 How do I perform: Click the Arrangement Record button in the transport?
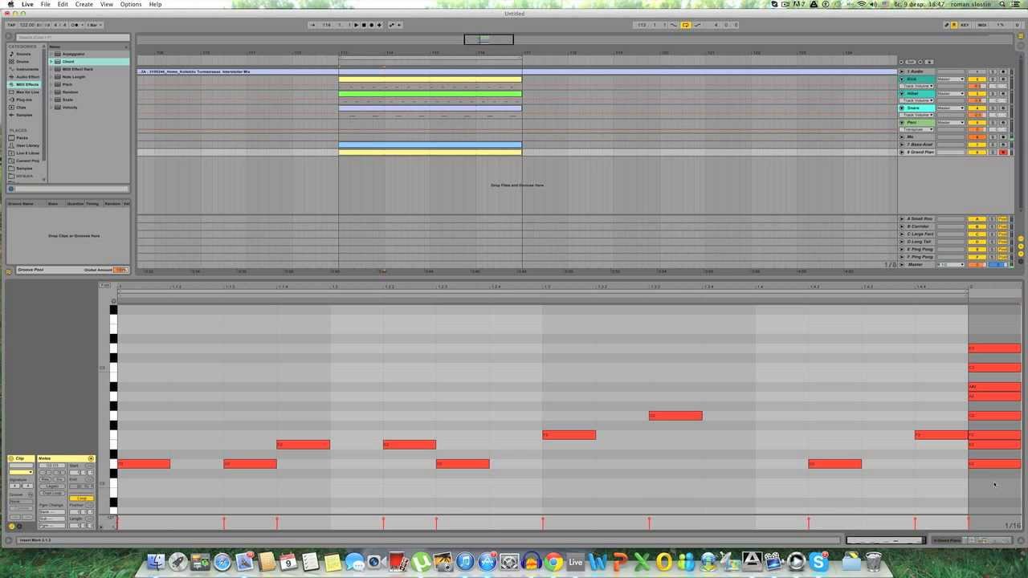pos(372,25)
